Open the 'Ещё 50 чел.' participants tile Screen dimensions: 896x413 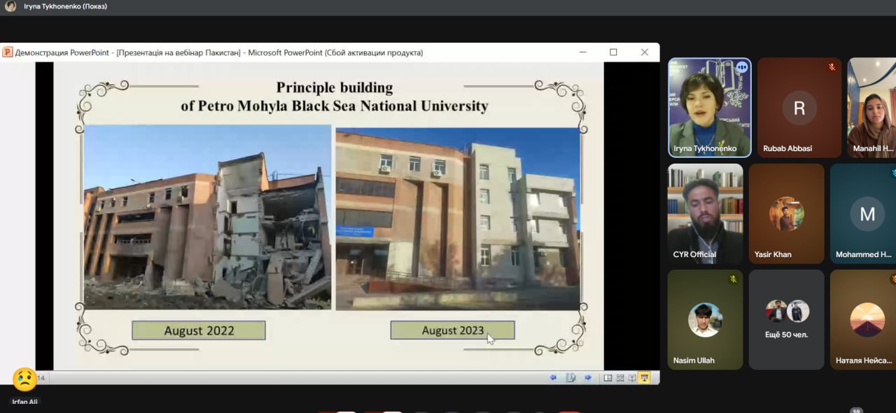coord(786,319)
